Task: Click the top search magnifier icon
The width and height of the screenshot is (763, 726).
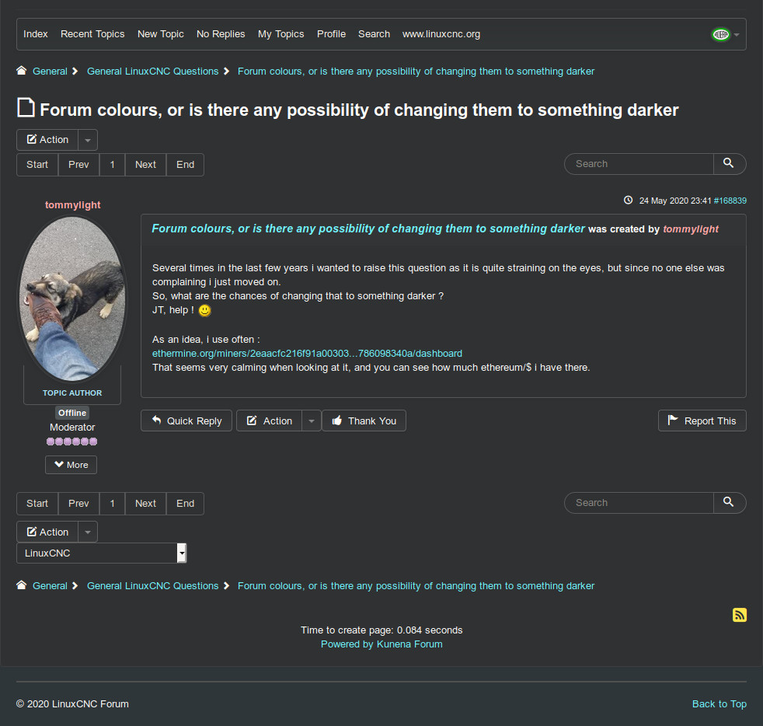Action: [729, 163]
